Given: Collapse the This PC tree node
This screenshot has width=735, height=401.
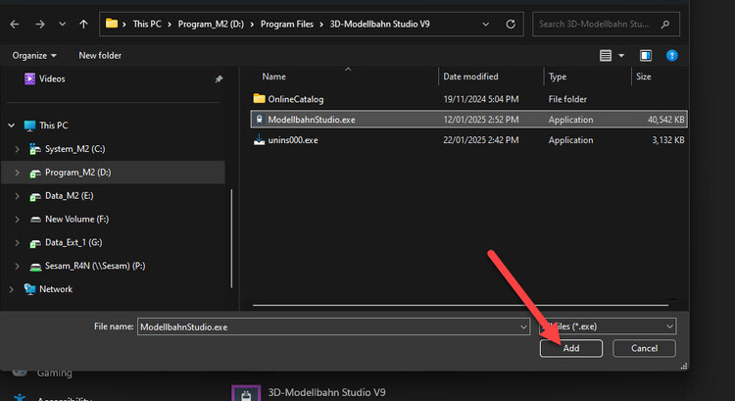Looking at the screenshot, I should pyautogui.click(x=11, y=125).
